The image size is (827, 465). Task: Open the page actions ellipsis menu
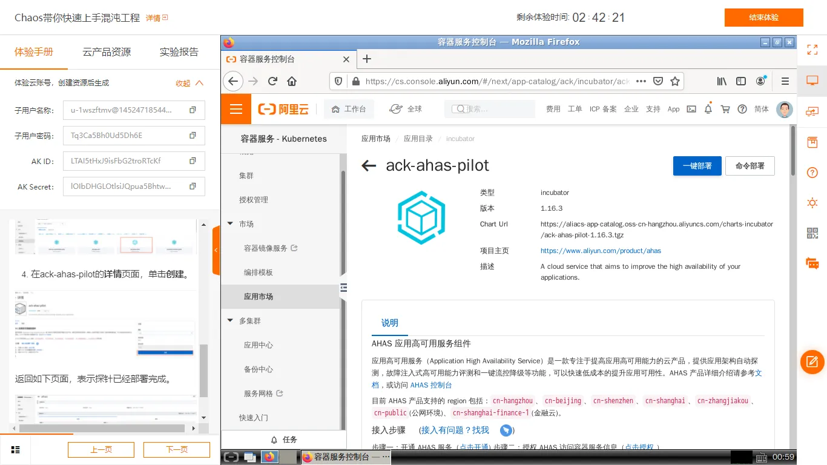641,81
